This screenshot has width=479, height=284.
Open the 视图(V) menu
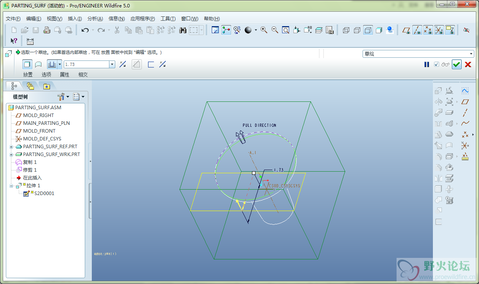[54, 19]
